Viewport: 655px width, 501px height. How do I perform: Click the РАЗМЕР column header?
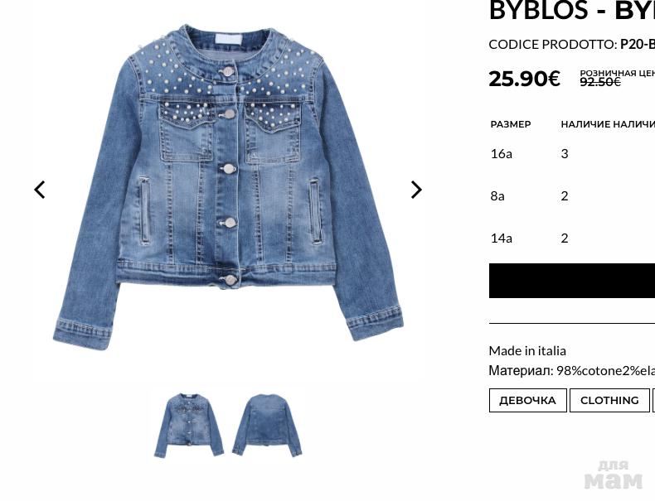(511, 124)
